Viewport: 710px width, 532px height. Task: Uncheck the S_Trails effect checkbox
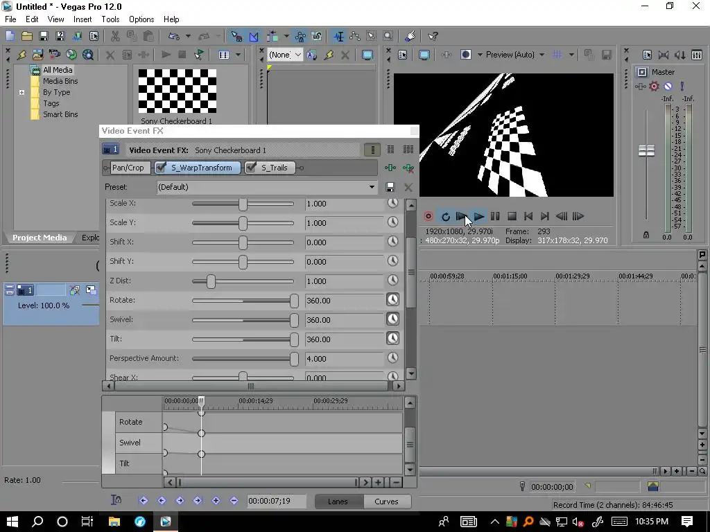[251, 168]
